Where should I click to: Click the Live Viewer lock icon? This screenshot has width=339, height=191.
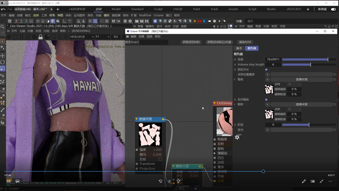click(41, 37)
